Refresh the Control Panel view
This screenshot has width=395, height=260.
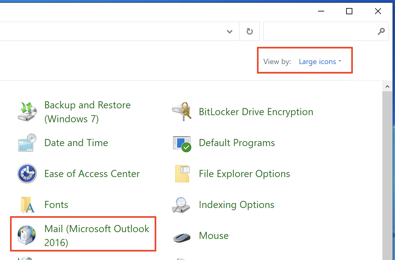(249, 31)
